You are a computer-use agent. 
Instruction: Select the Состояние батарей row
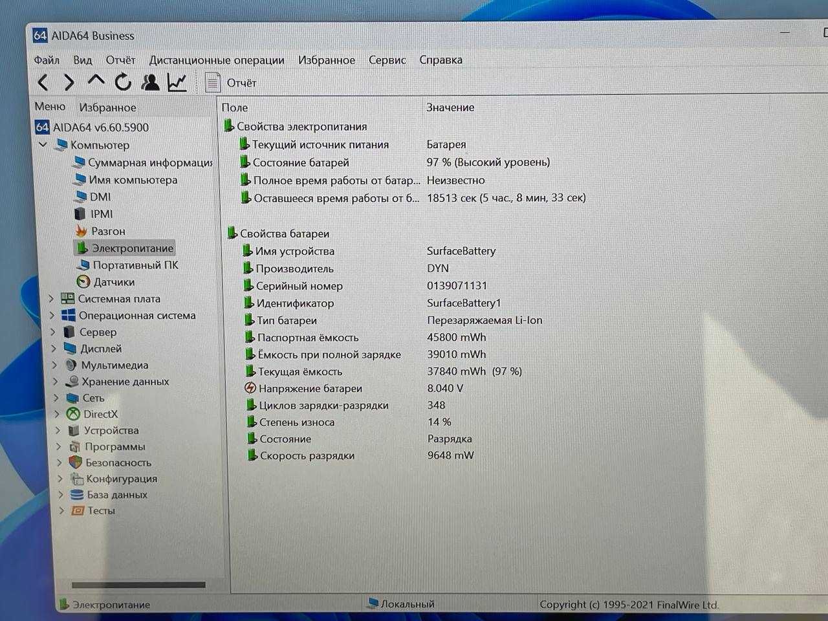pyautogui.click(x=395, y=162)
